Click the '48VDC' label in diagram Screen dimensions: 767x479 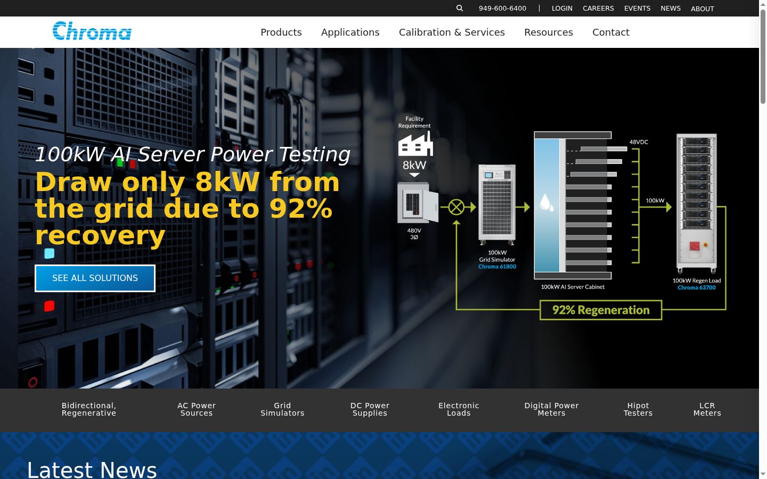tap(639, 142)
